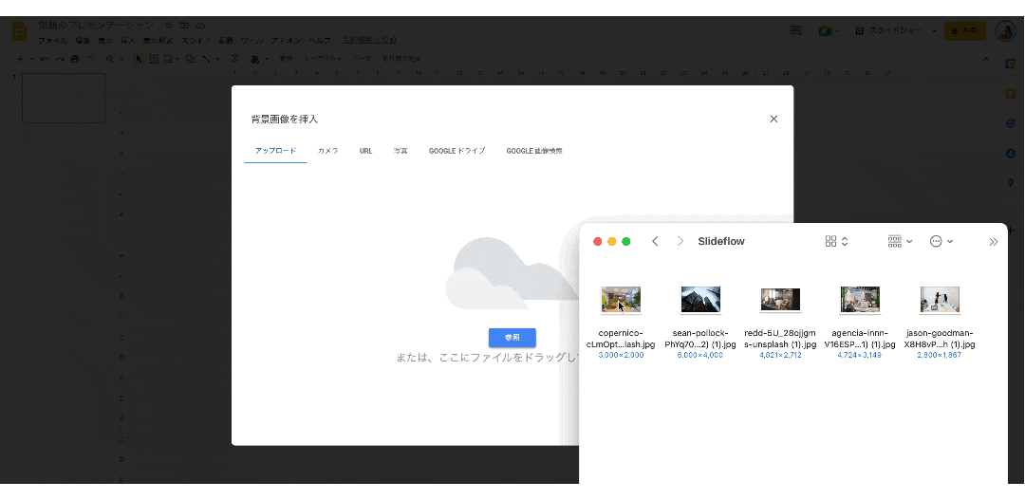Image resolution: width=1025 pixels, height=500 pixels.
Task: Select the jason-goodman image file
Action: tap(940, 300)
